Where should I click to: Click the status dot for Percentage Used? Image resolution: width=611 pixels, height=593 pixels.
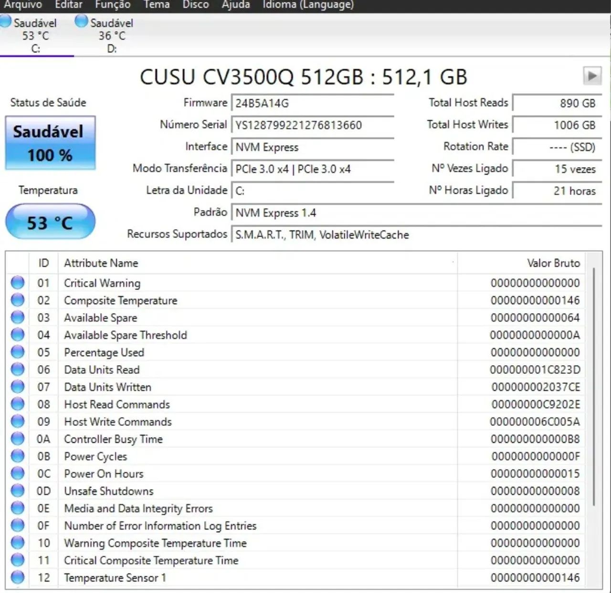[18, 352]
